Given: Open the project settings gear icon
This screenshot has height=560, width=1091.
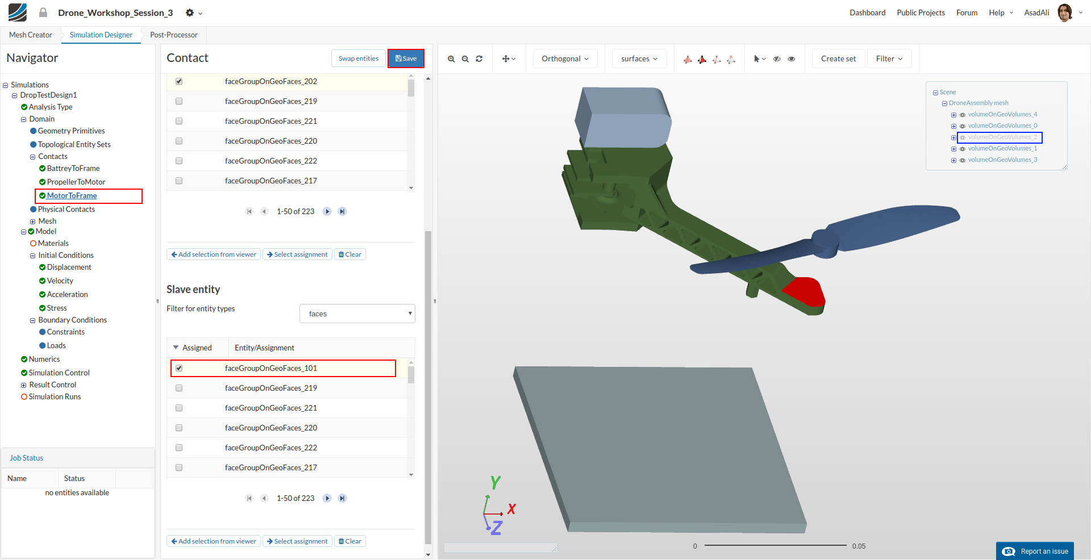Looking at the screenshot, I should pos(190,13).
